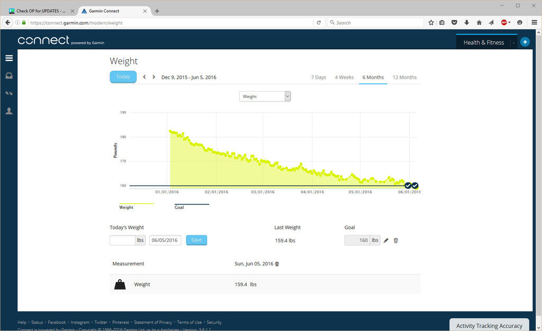Open the Security footer link

click(x=214, y=323)
